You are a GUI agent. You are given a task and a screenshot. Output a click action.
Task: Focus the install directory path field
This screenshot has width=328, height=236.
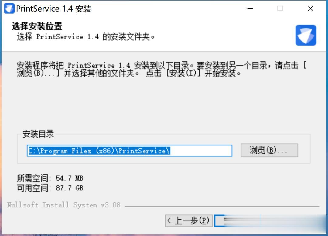click(129, 151)
